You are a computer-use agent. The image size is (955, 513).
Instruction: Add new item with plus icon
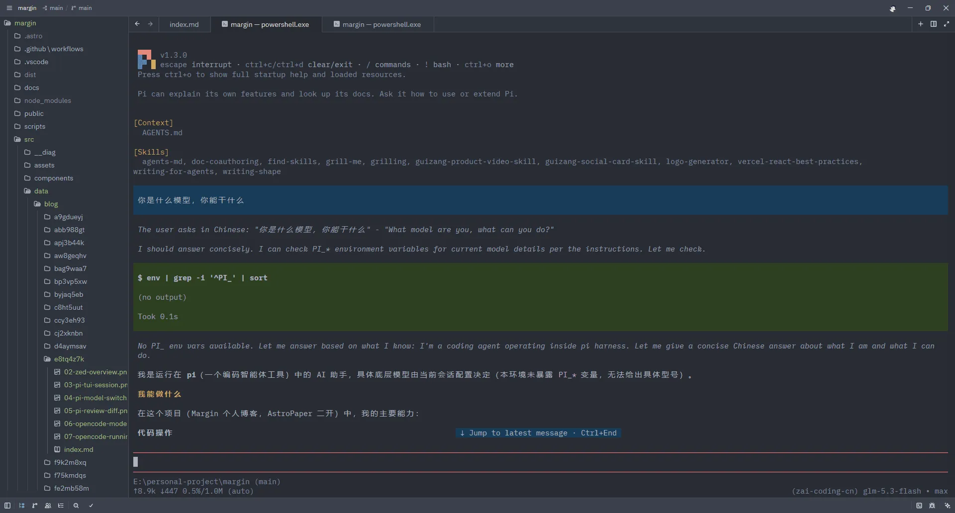tap(921, 24)
